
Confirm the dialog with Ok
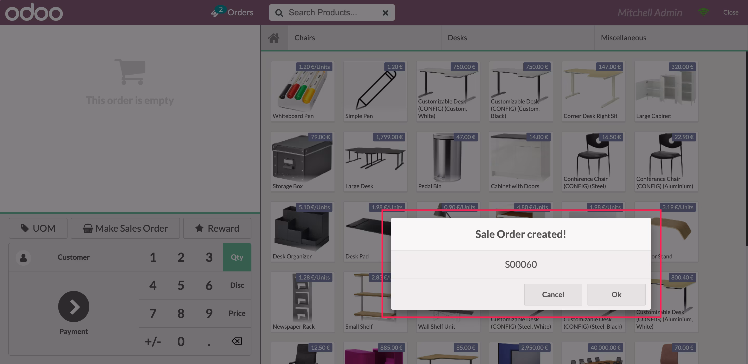click(x=617, y=295)
